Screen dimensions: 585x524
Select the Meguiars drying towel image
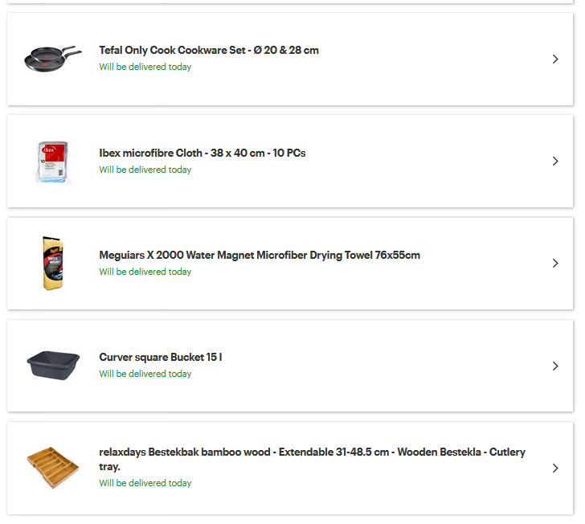pyautogui.click(x=52, y=263)
